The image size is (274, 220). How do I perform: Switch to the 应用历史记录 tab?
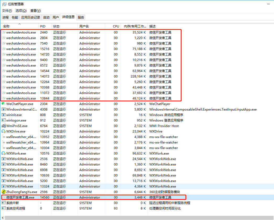point(31,18)
